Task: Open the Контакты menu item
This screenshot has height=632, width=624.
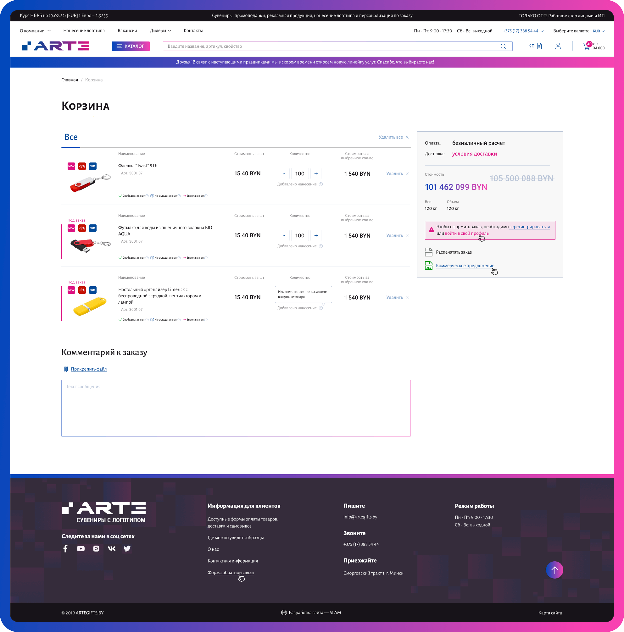Action: pos(193,31)
